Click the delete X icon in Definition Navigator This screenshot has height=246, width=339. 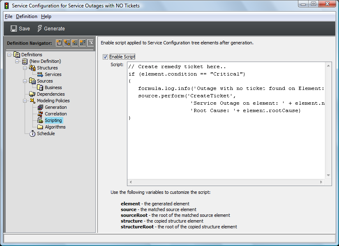tap(90, 43)
